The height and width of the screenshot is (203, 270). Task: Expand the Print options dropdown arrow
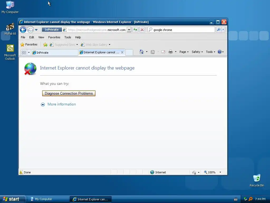click(x=176, y=52)
